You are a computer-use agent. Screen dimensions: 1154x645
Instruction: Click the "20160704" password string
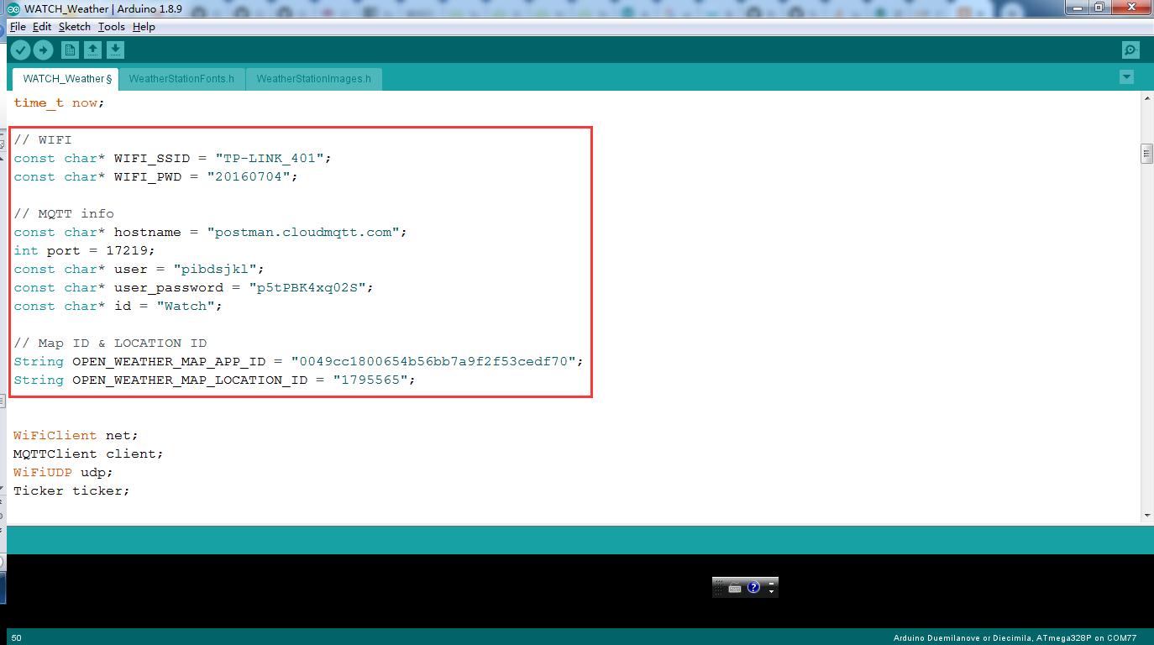pos(248,176)
